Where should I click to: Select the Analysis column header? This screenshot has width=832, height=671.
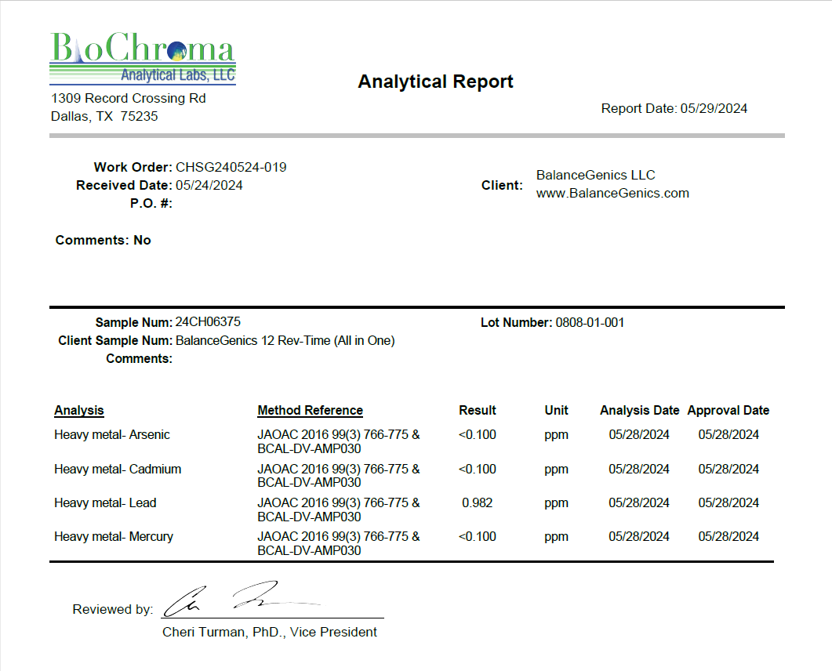point(78,410)
